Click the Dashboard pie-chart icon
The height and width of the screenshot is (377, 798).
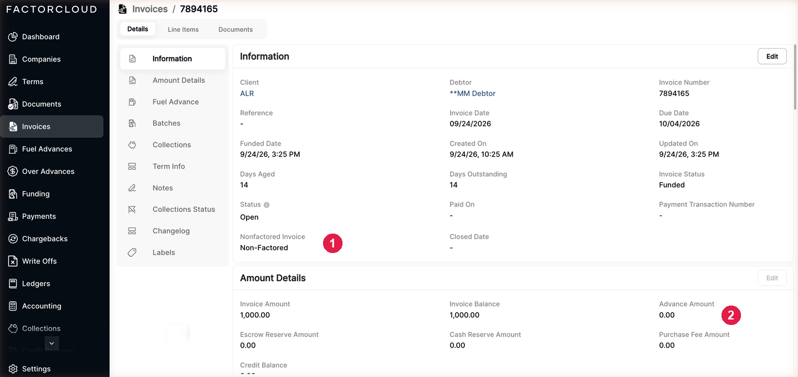point(13,37)
